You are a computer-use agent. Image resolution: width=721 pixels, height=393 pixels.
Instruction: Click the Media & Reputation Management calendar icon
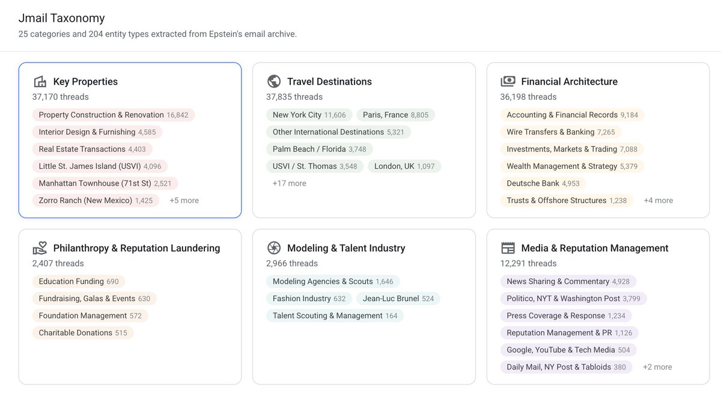508,247
